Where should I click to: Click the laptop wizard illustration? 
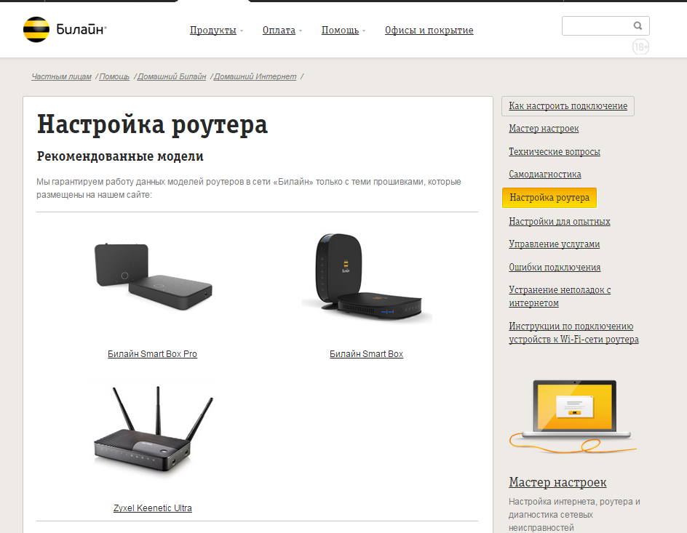pos(574,416)
